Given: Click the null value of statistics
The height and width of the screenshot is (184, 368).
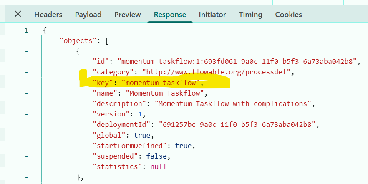Looking at the screenshot, I should (159, 166).
